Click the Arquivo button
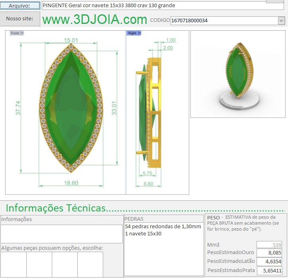 coord(20,6)
